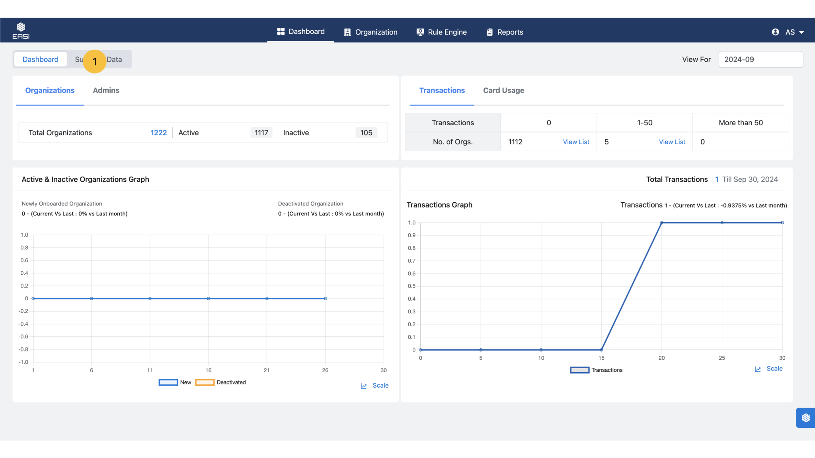Image resolution: width=815 pixels, height=458 pixels.
Task: Open the View For month picker
Action: pos(760,59)
